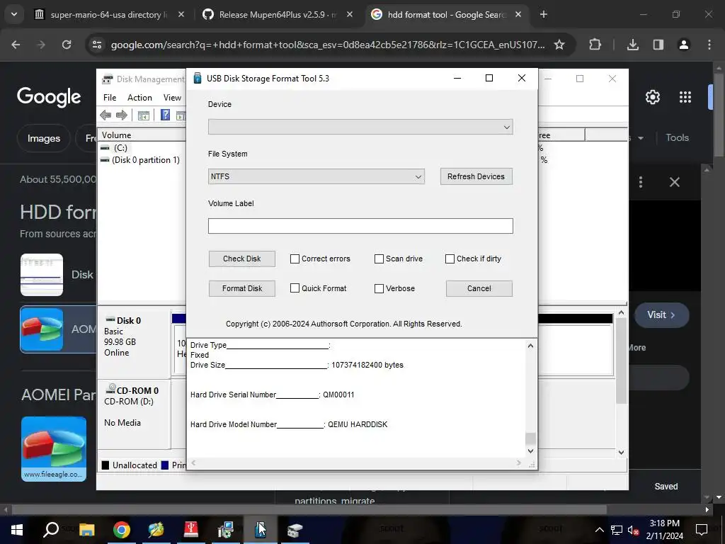The height and width of the screenshot is (544, 725).
Task: Open the Chrome downloads icon
Action: pos(632,45)
